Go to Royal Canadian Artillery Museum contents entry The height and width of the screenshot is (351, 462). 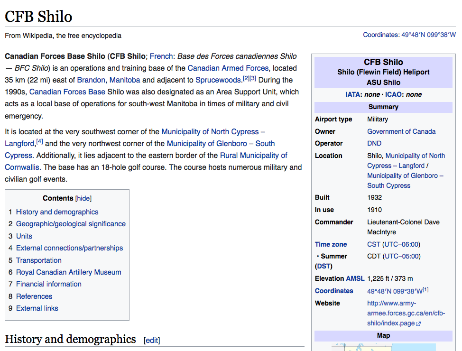click(69, 272)
